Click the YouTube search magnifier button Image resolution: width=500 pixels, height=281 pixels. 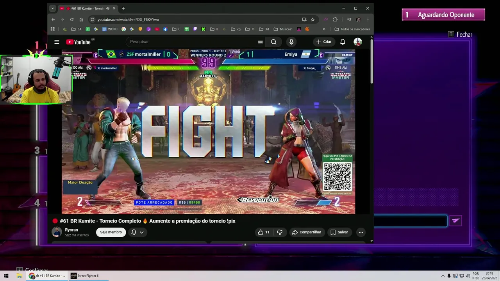(273, 42)
